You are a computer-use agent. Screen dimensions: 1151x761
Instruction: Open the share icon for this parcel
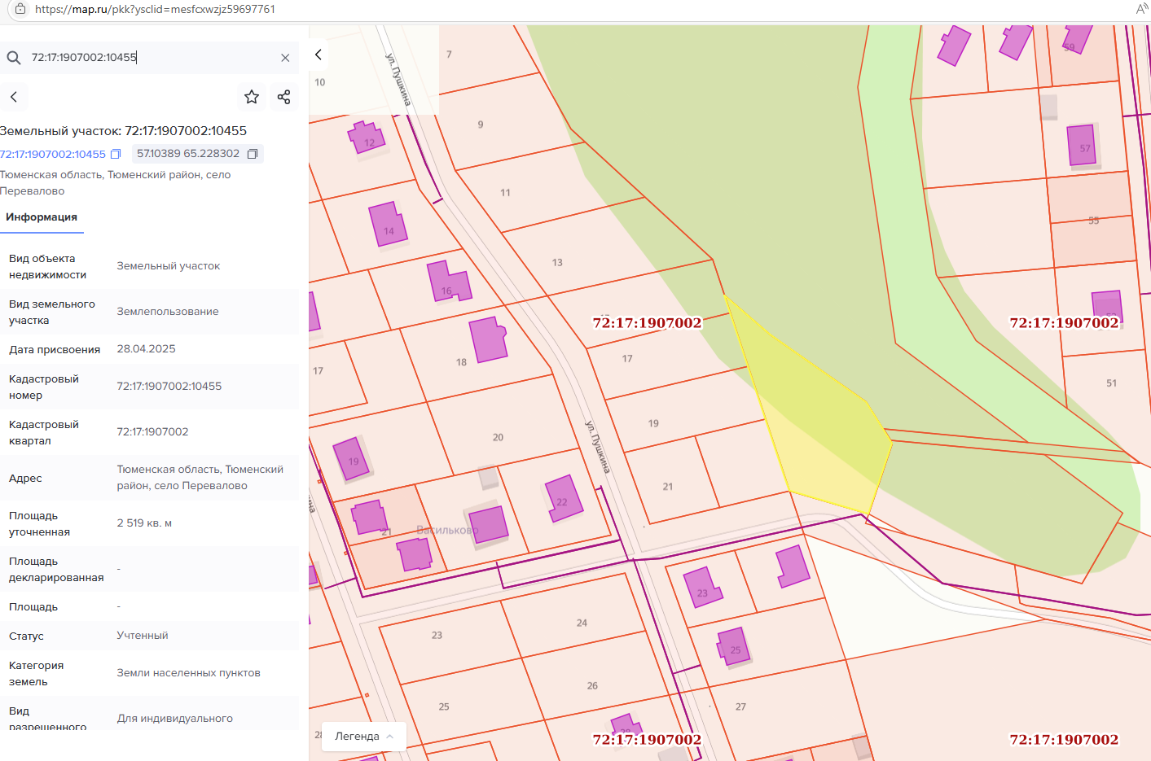pyautogui.click(x=283, y=97)
